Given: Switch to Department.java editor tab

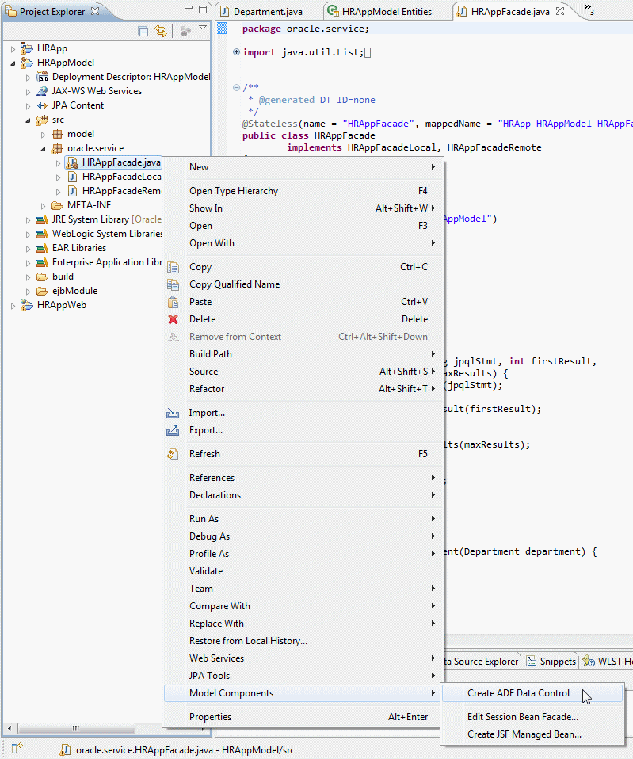Looking at the screenshot, I should coord(263,12).
